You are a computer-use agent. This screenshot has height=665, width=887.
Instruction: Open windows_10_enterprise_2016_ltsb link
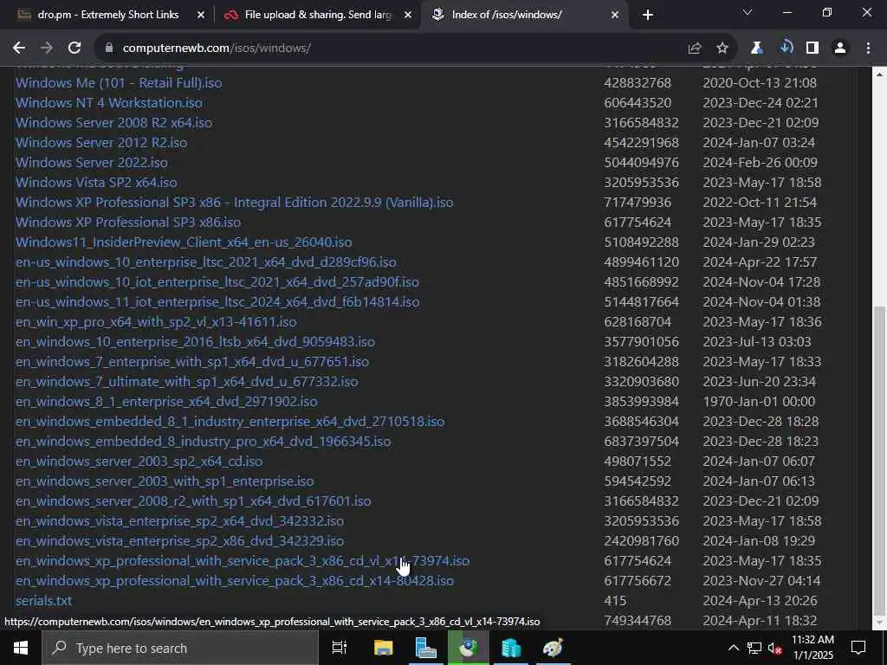point(195,342)
